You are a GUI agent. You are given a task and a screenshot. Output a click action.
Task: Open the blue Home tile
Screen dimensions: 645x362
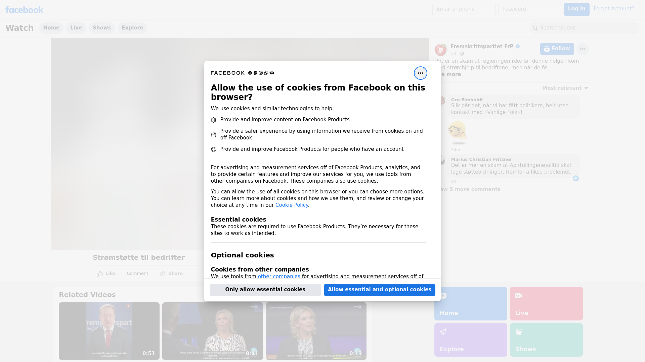click(471, 304)
